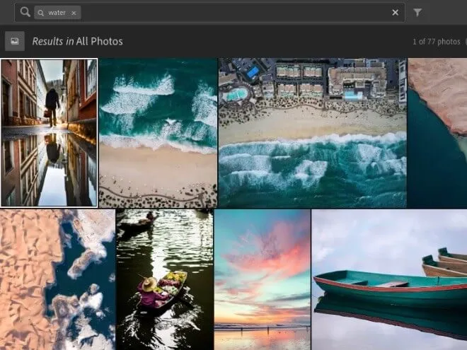Click in the empty search input area
Viewport: 467px width, 350px height.
tap(233, 12)
